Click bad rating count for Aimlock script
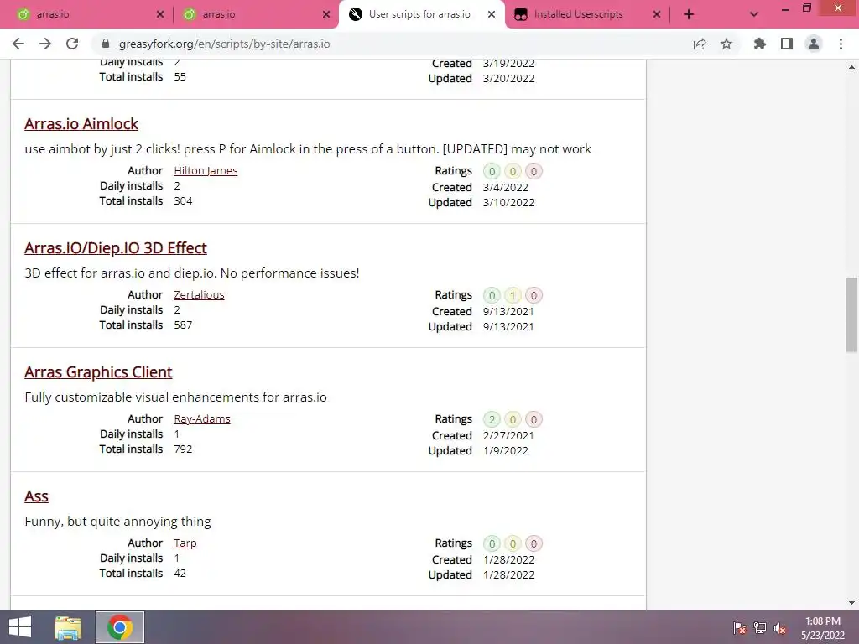This screenshot has height=644, width=859. pos(534,171)
